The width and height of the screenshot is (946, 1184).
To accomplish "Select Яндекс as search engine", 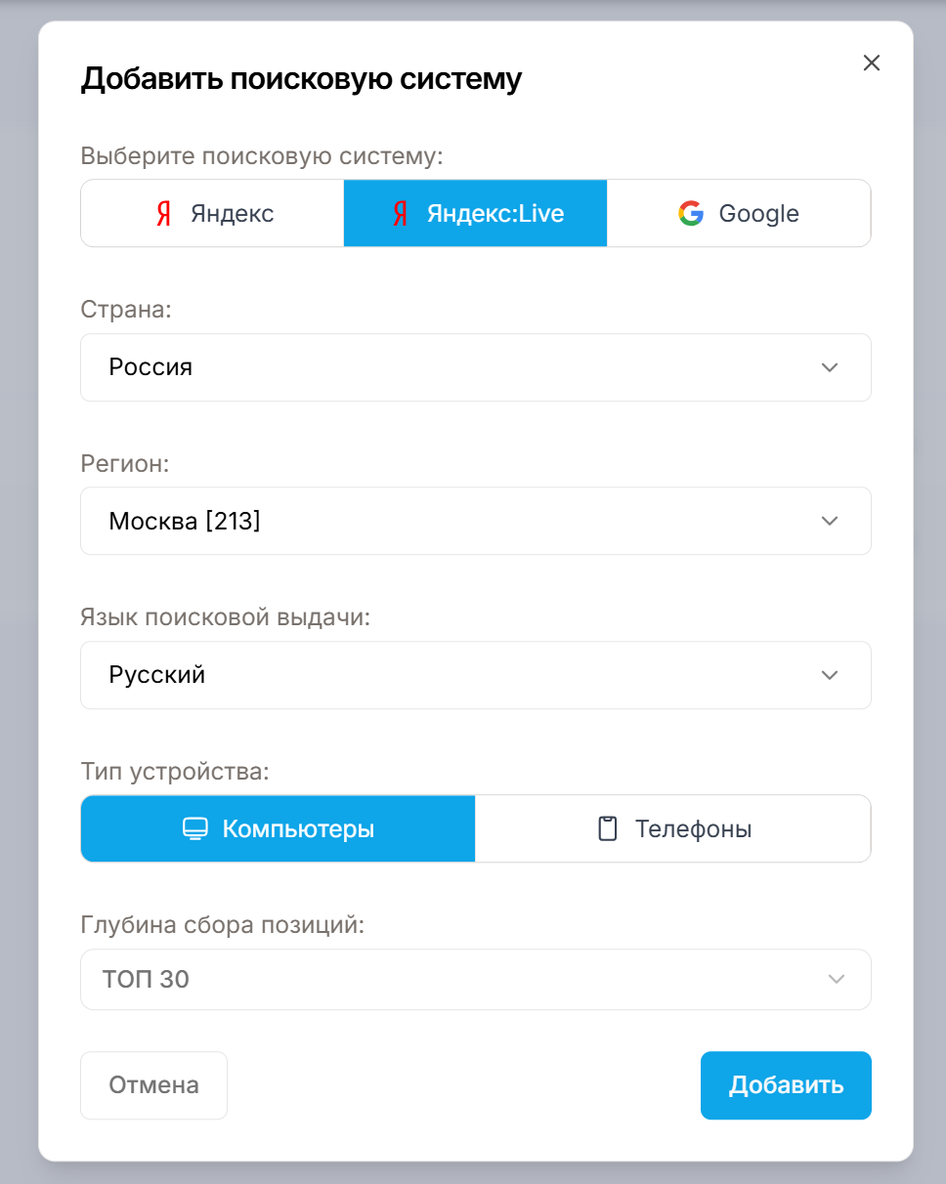I will [212, 214].
